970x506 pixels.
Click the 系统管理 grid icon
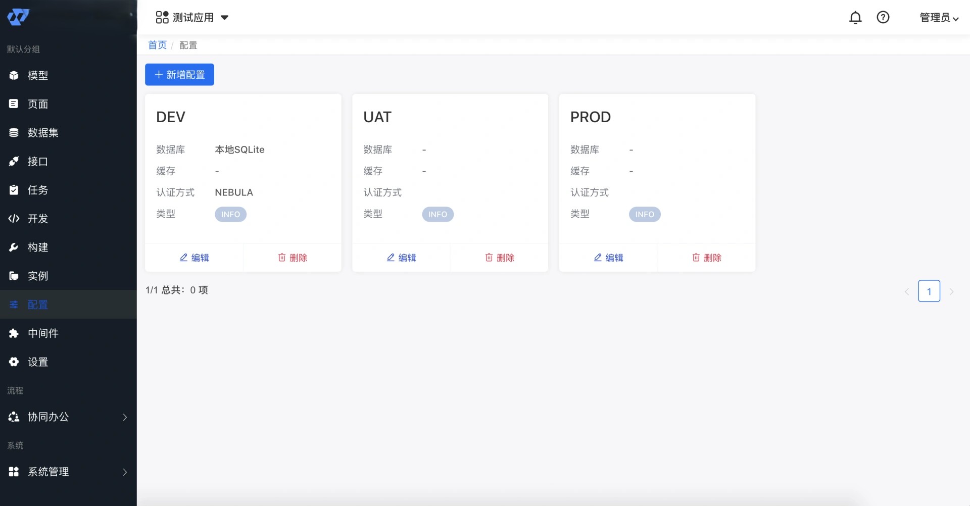[x=14, y=472]
